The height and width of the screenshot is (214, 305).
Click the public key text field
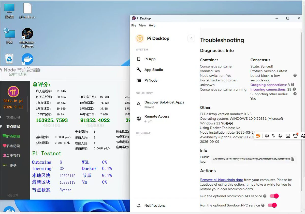point(251,159)
